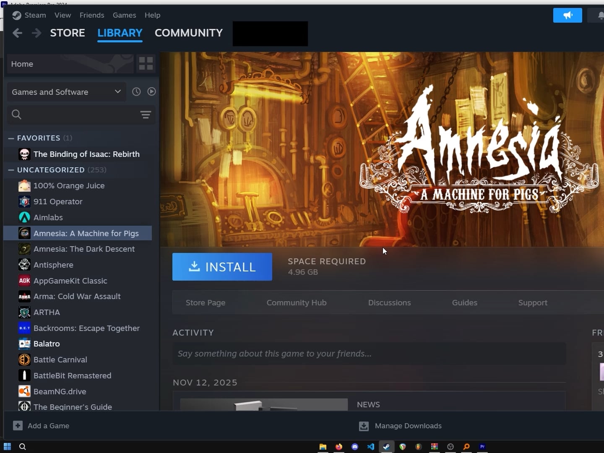Switch to the Store tab
Image resolution: width=604 pixels, height=453 pixels.
coord(68,33)
